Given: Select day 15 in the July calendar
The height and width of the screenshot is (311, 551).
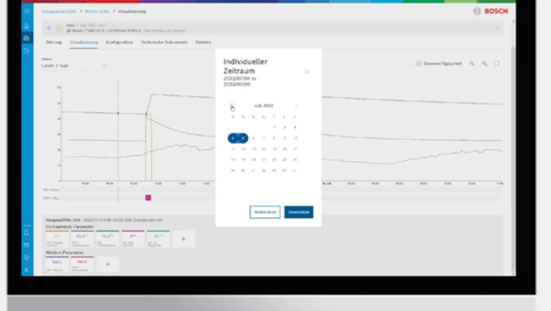Looking at the screenshot, I should click(274, 149).
